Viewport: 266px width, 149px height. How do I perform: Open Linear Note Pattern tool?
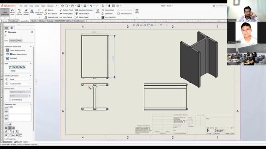point(39,12)
